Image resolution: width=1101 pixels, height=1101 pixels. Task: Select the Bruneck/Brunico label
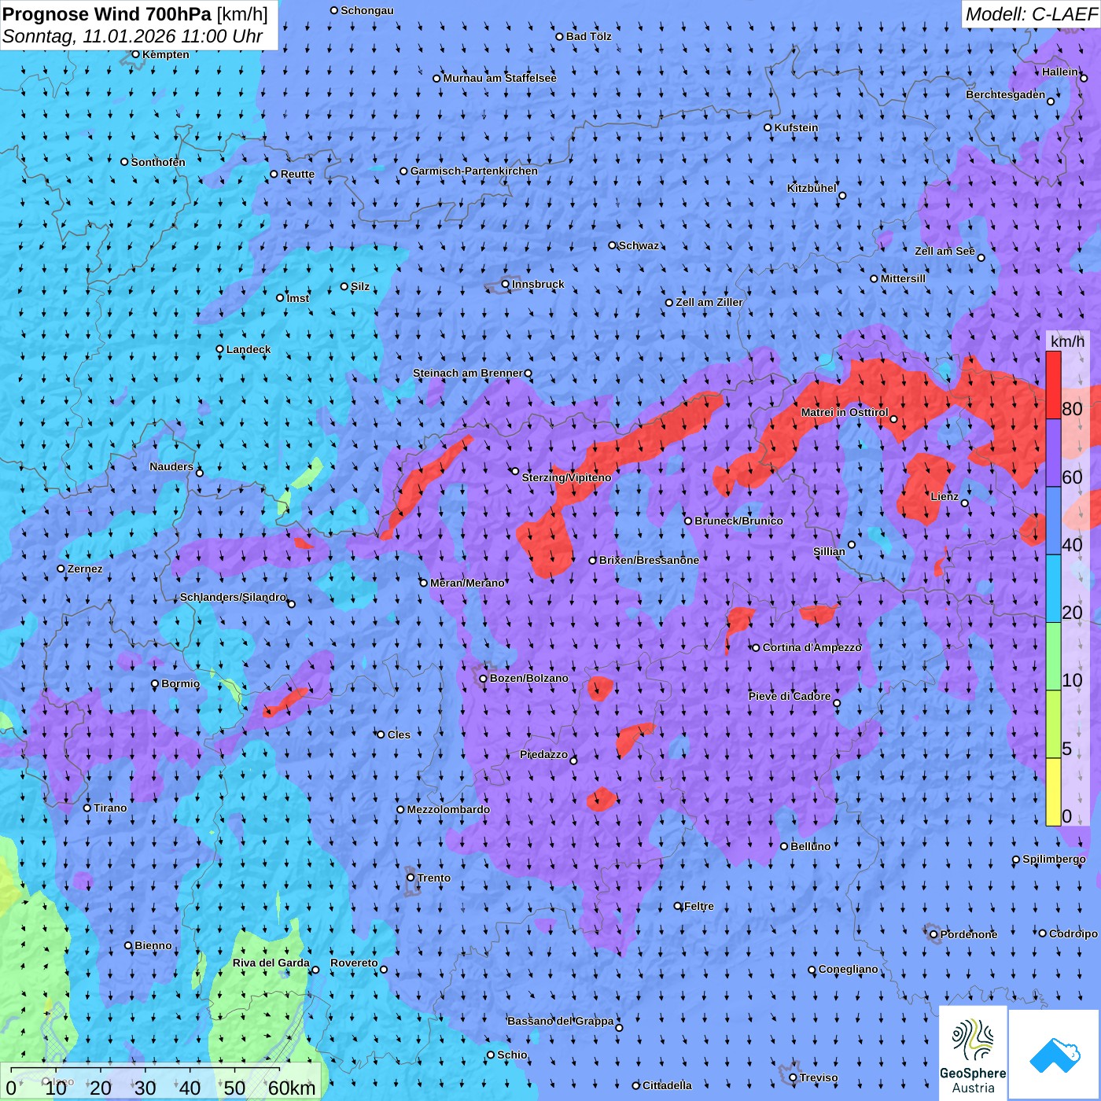click(x=738, y=521)
